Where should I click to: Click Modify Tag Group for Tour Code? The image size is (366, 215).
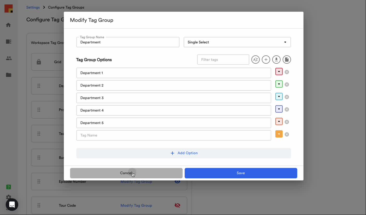point(136,205)
